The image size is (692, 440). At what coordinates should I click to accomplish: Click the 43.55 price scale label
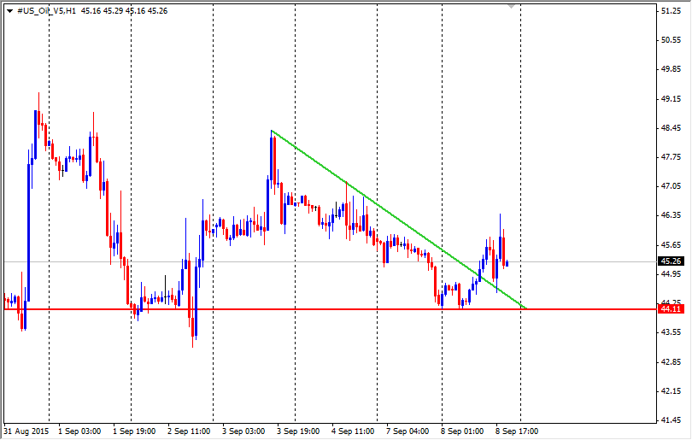pos(671,332)
